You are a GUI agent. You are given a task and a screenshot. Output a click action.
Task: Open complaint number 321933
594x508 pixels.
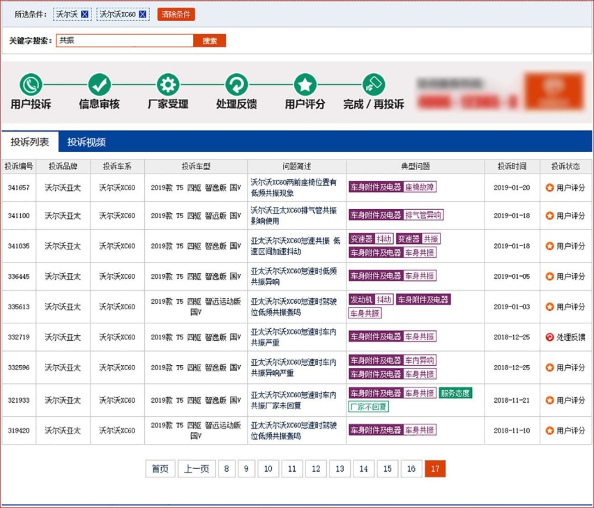(19, 400)
